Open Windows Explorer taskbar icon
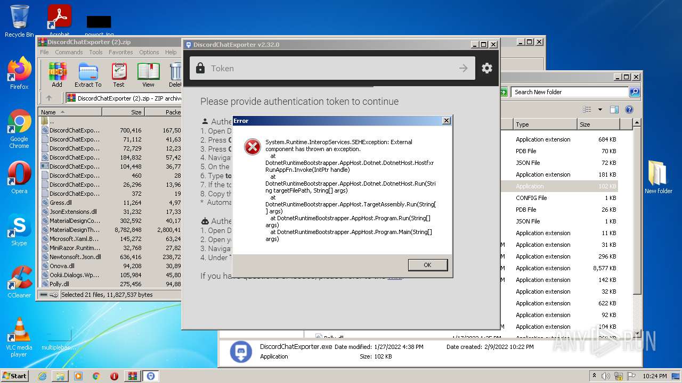Viewport: 682px width, 383px height. 60,376
